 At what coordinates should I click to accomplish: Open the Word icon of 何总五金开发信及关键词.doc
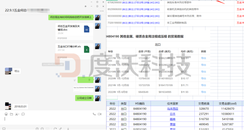click(87, 29)
